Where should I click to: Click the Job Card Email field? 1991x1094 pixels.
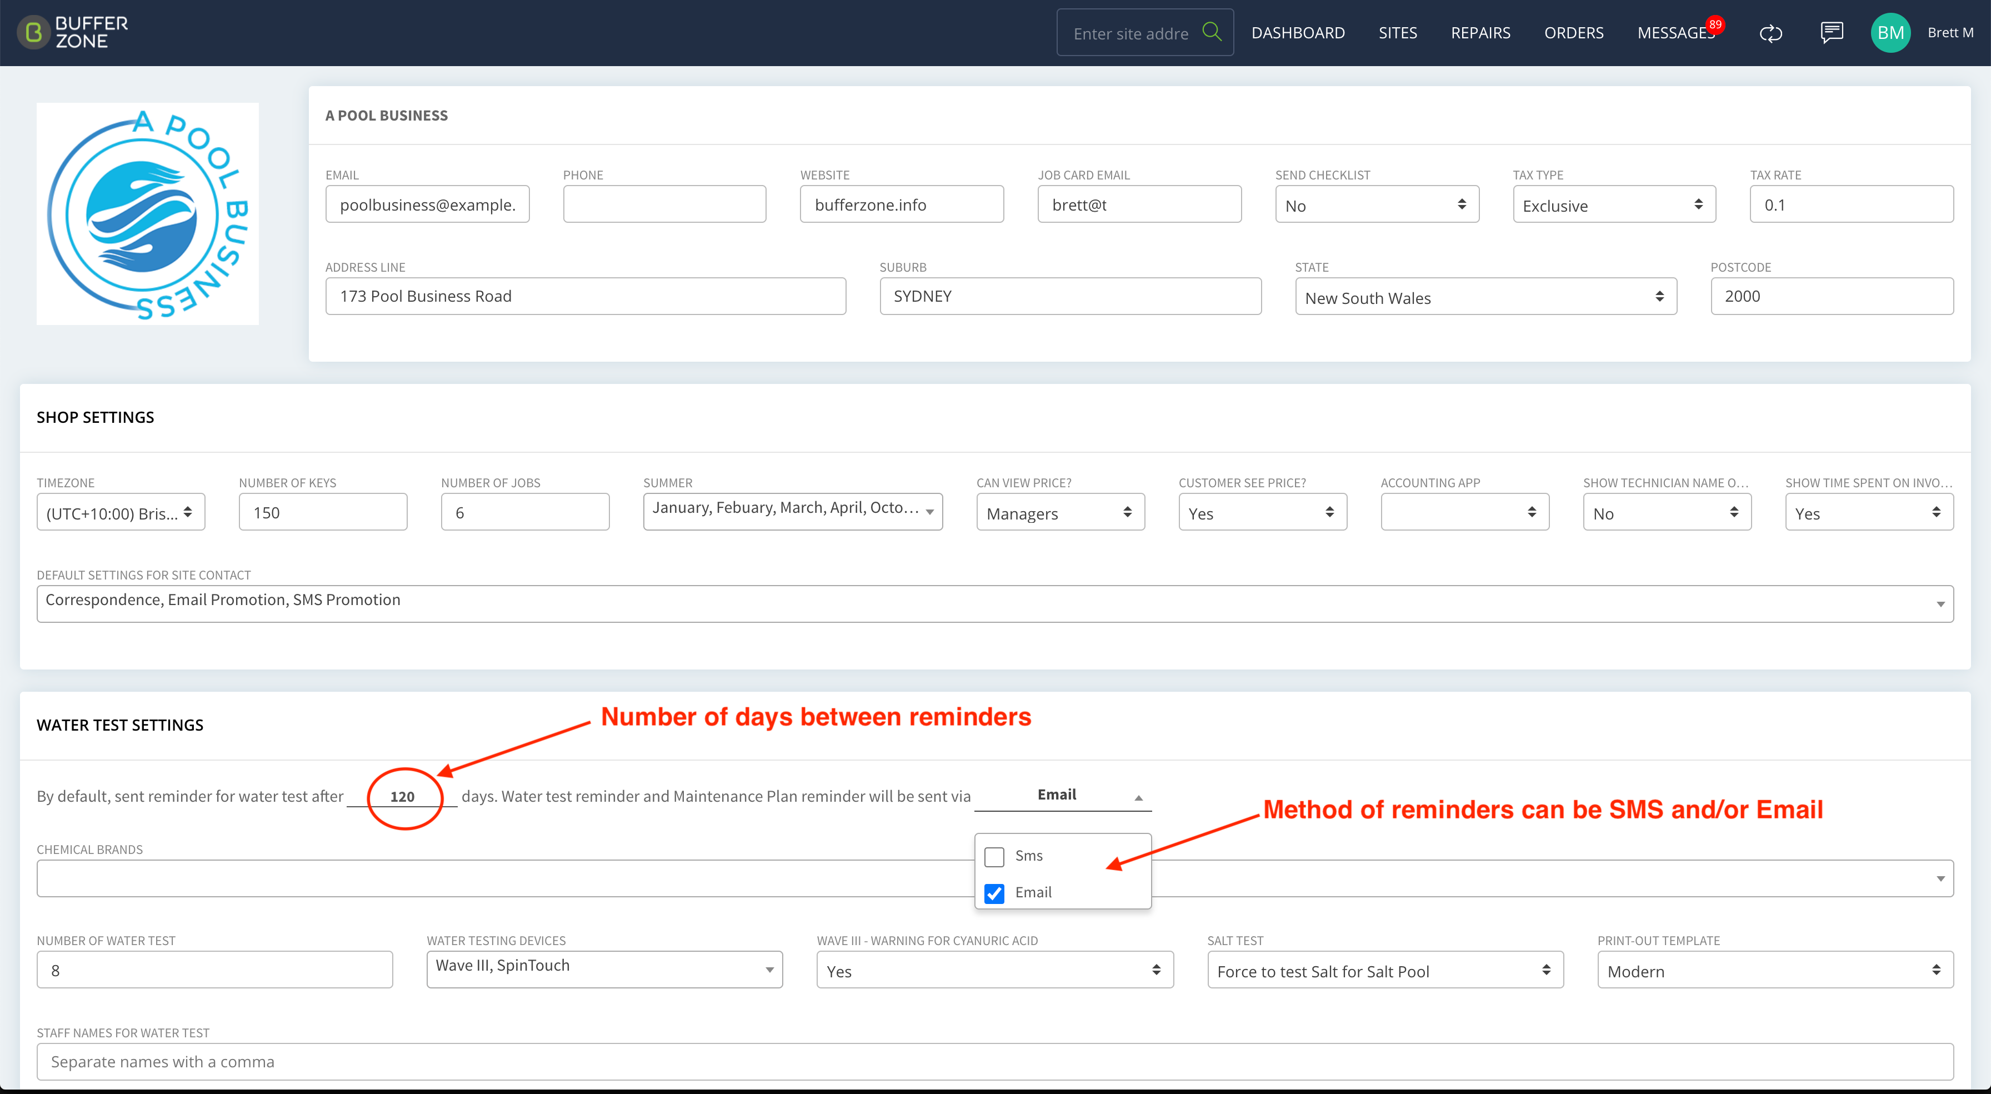click(1139, 204)
